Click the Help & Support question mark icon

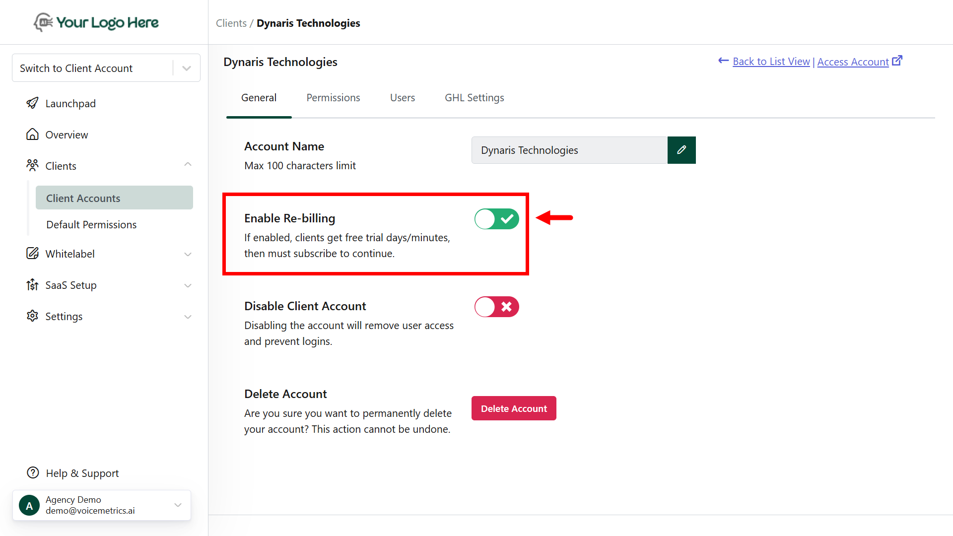coord(33,473)
